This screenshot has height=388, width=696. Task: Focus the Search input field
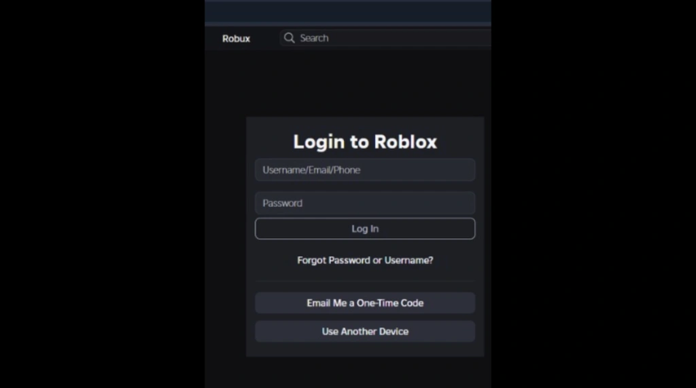click(385, 38)
